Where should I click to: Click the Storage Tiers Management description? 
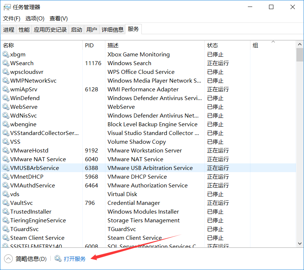(x=144, y=221)
